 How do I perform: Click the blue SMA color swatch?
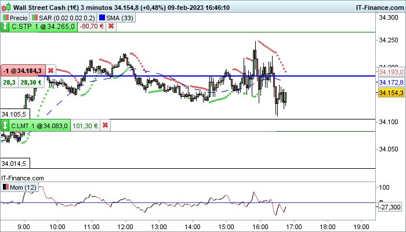(x=102, y=18)
